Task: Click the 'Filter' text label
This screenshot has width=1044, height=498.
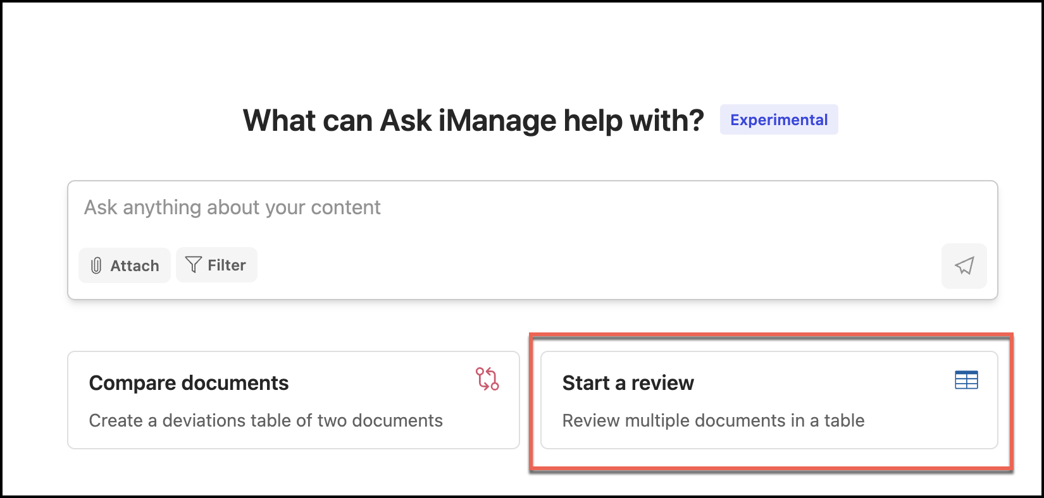Action: click(227, 265)
